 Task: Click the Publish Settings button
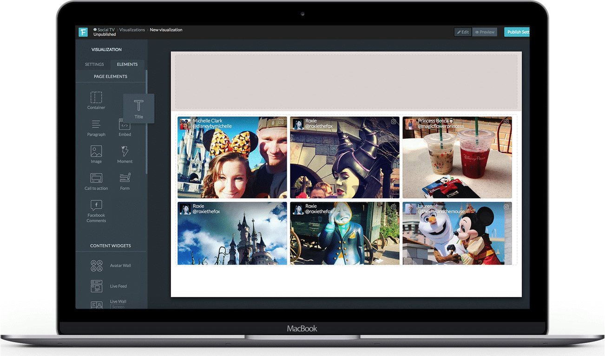[x=517, y=32]
